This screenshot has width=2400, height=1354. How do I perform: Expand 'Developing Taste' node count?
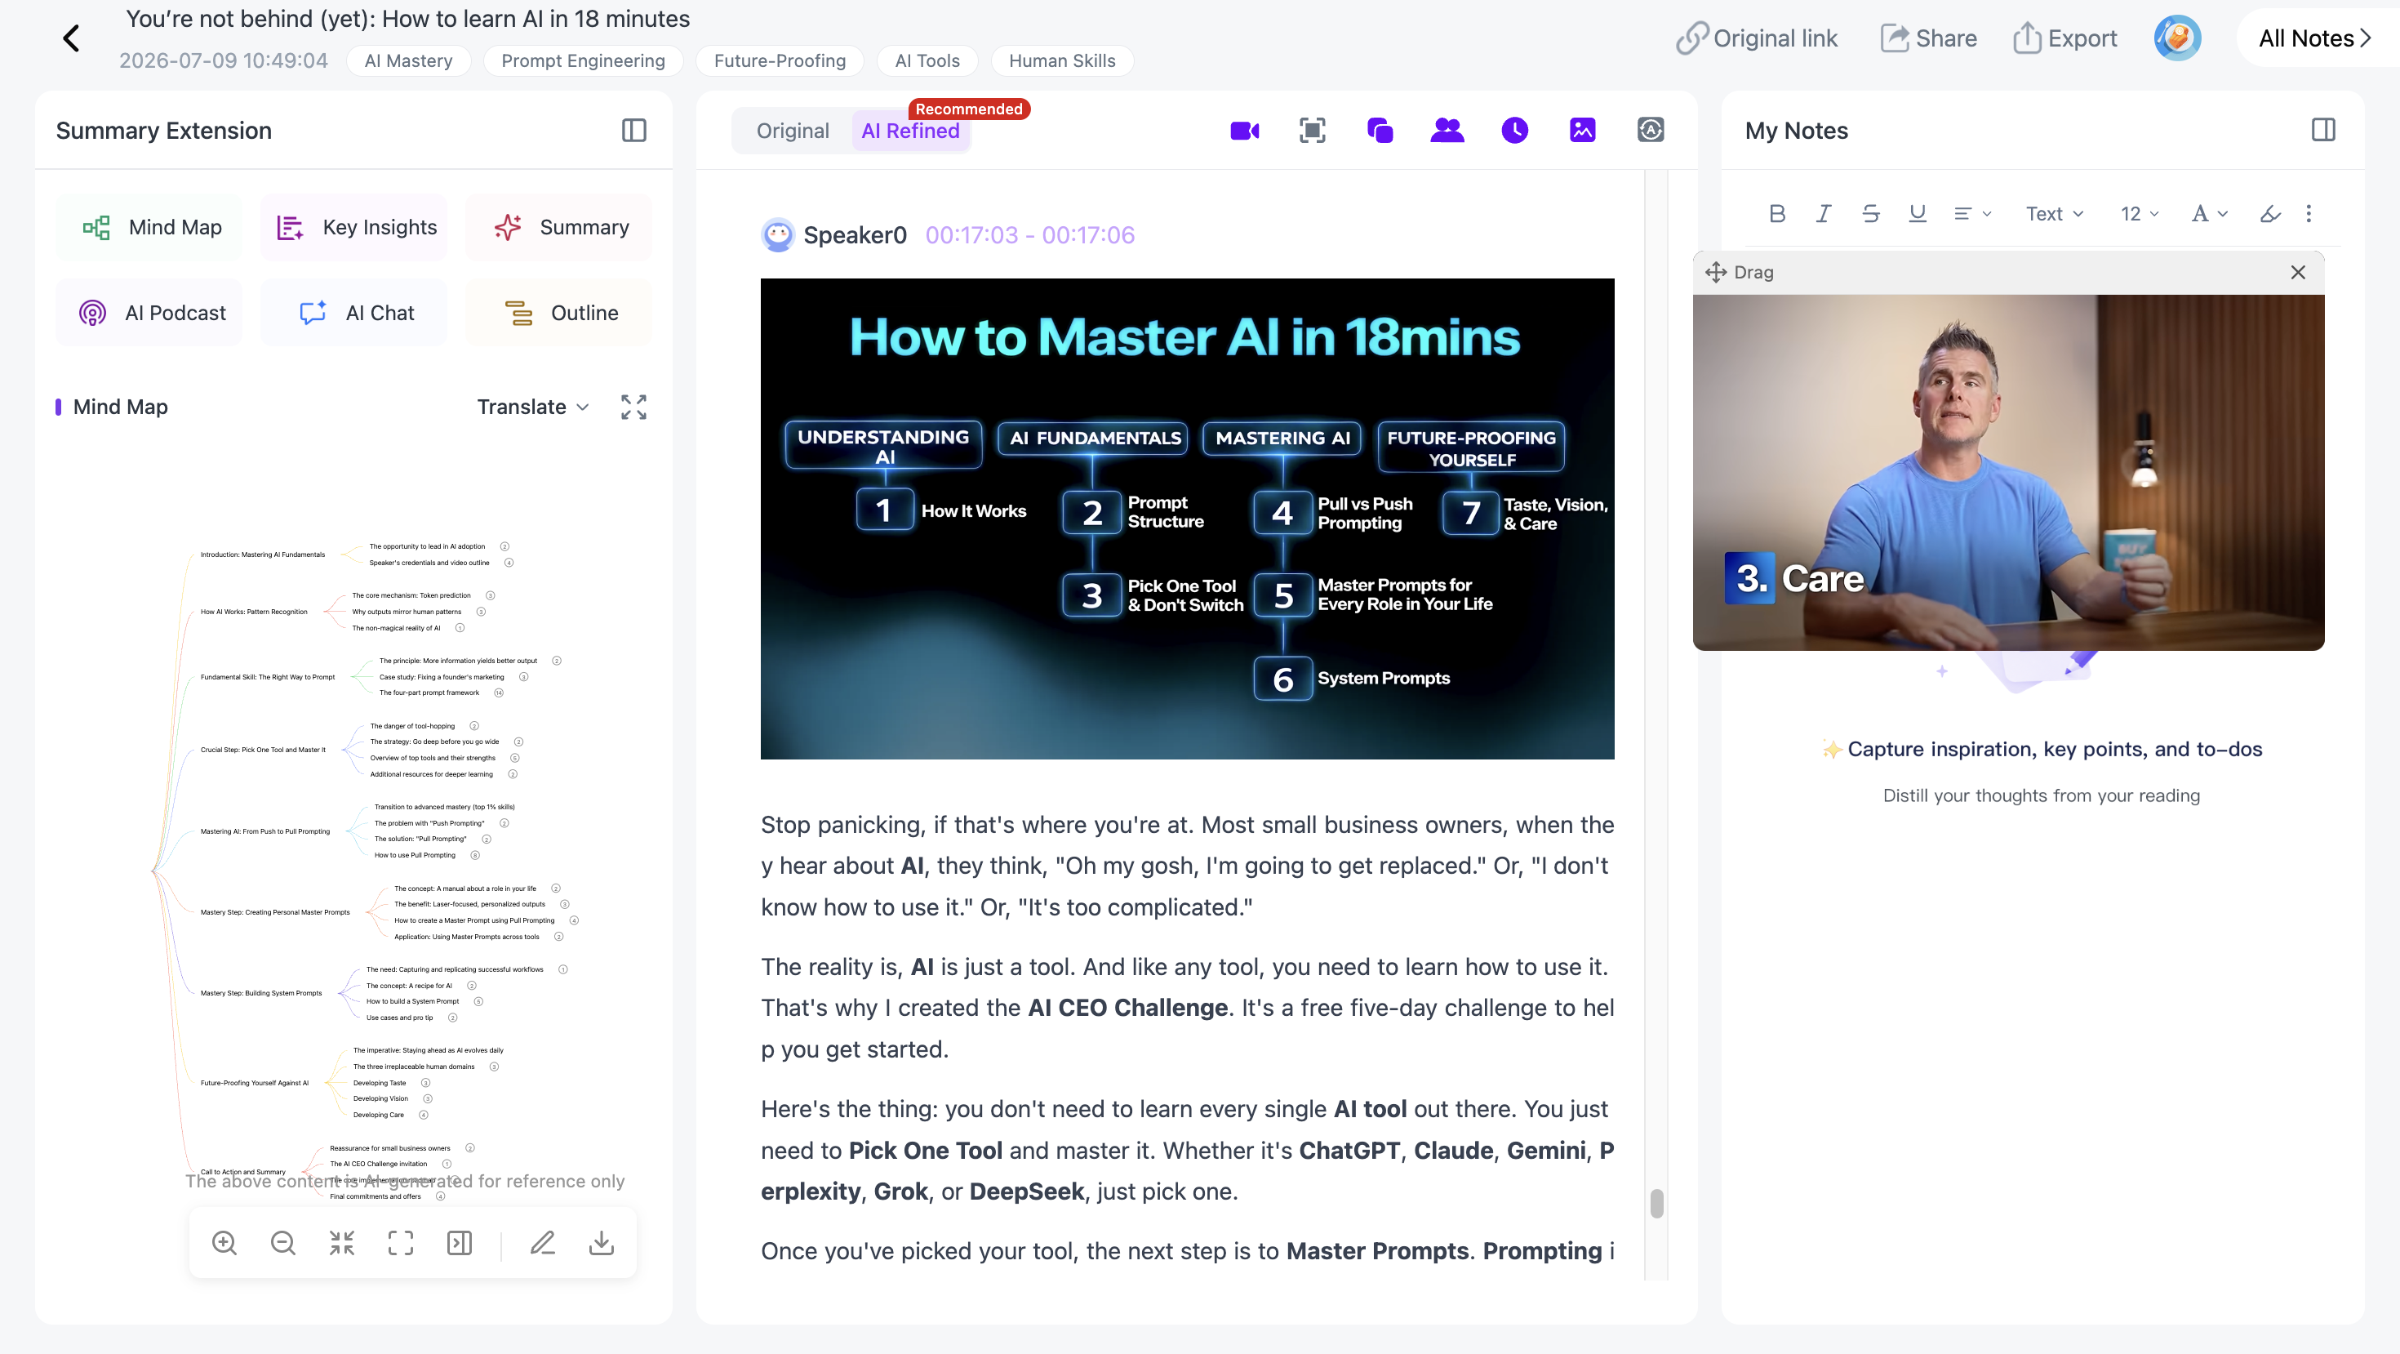pos(424,1083)
